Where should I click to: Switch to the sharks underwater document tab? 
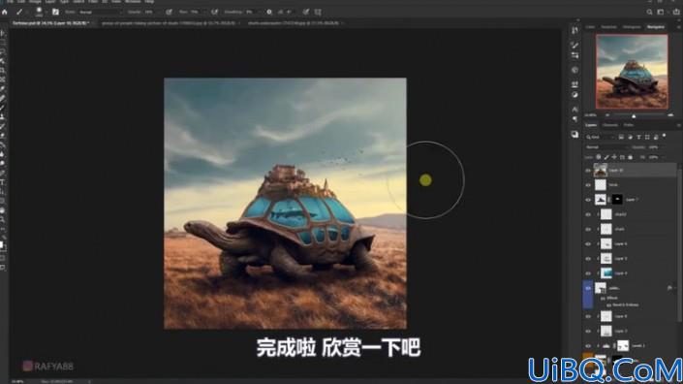[293, 23]
